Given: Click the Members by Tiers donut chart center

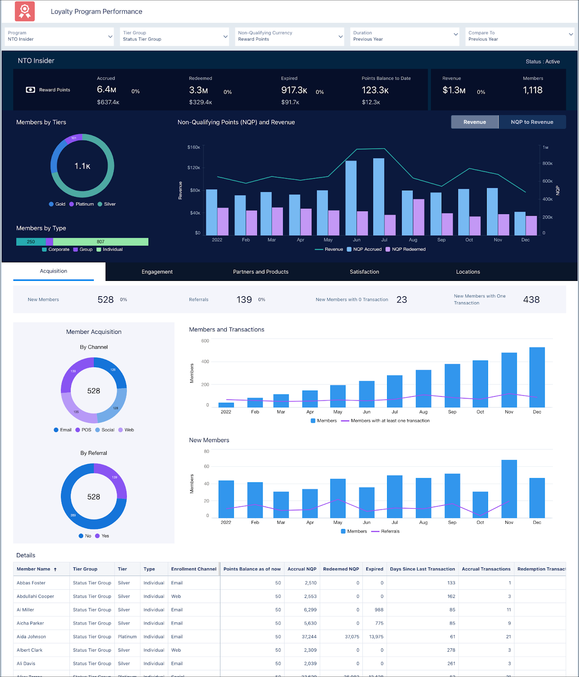Looking at the screenshot, I should click(x=82, y=166).
